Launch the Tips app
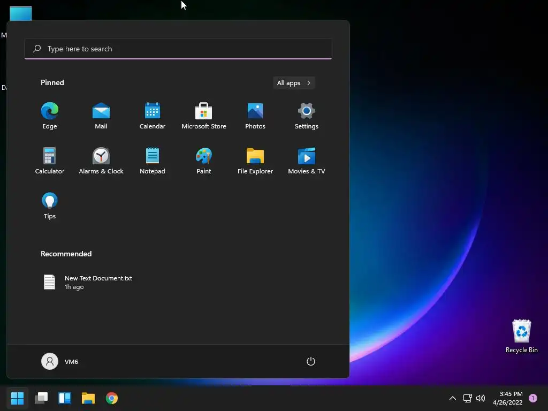Image resolution: width=548 pixels, height=411 pixels. tap(50, 206)
